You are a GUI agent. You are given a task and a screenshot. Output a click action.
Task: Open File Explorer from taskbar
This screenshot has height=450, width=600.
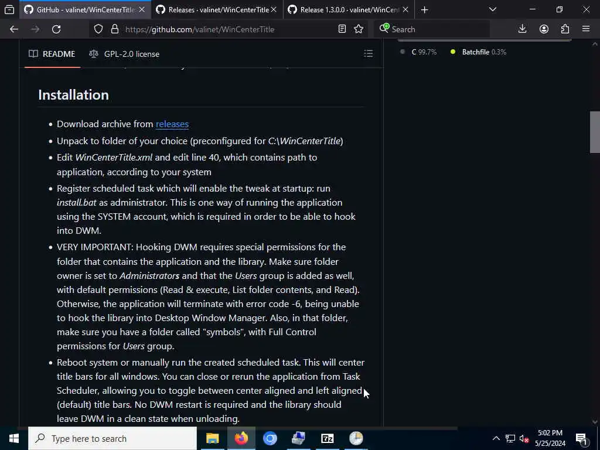[x=212, y=438]
